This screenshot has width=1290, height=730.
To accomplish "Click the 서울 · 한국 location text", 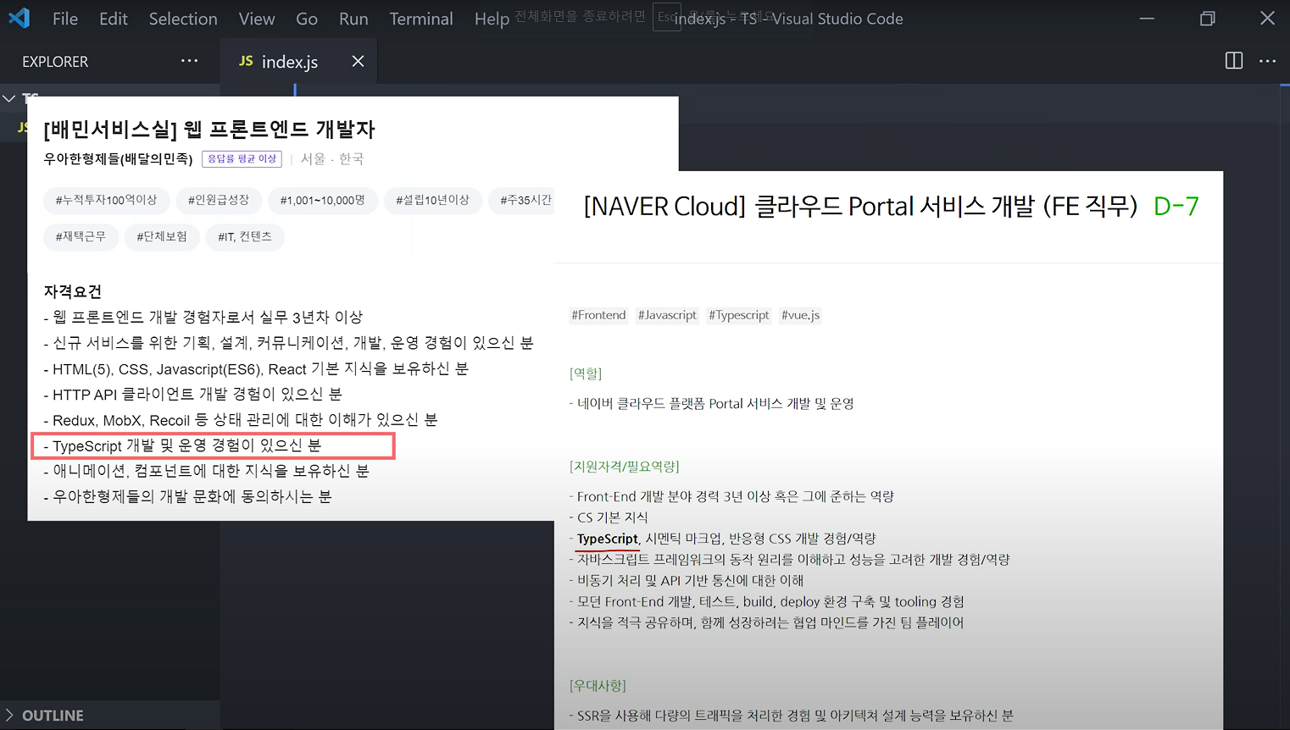I will [x=332, y=158].
